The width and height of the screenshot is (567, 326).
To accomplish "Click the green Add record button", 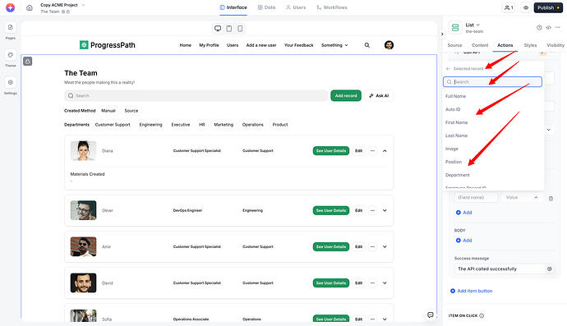I will tap(346, 95).
